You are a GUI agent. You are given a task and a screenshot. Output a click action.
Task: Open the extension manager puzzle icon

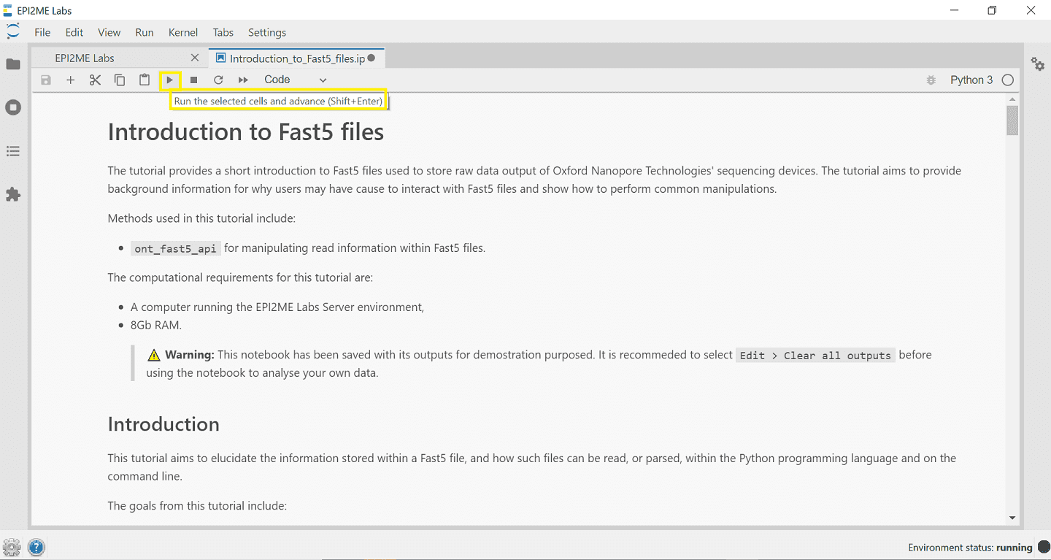pos(13,194)
